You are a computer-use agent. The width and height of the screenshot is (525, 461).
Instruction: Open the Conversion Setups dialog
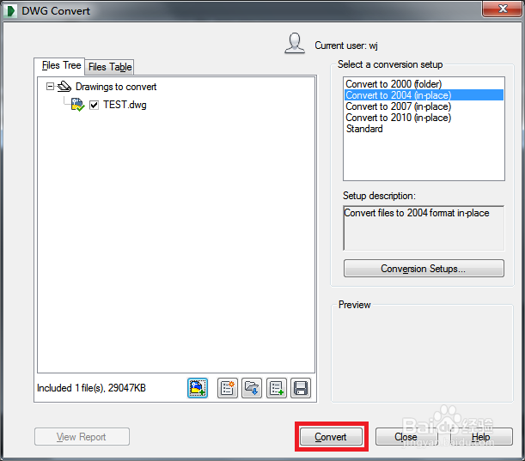point(424,269)
